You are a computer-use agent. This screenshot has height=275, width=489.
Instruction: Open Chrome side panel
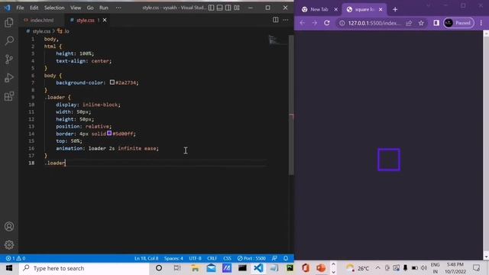pyautogui.click(x=436, y=23)
